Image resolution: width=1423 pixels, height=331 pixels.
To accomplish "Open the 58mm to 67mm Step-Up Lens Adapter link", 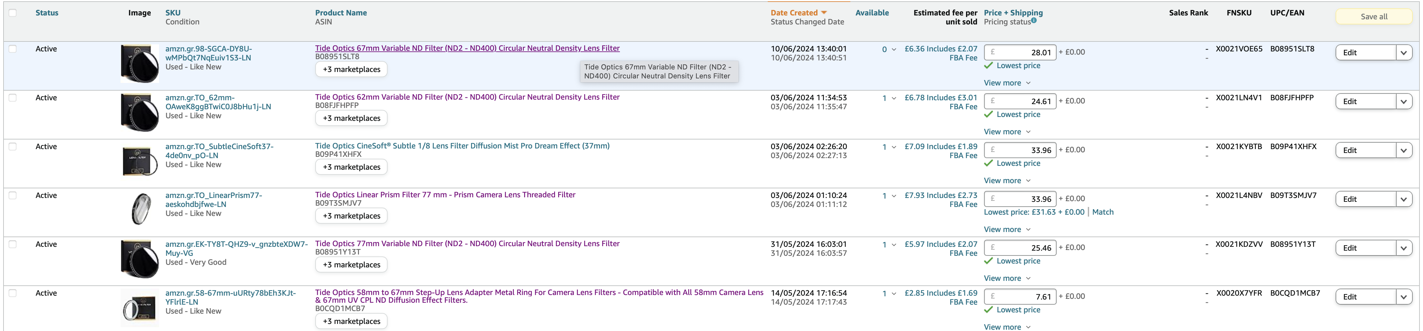I will point(539,296).
